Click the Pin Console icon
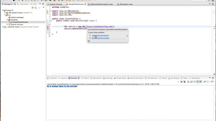The width and height of the screenshot is (216, 121). (x=205, y=82)
